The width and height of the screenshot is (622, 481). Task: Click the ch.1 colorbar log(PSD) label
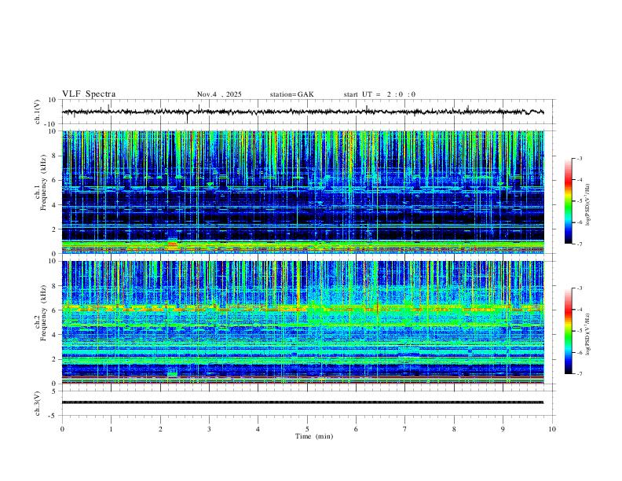click(587, 205)
